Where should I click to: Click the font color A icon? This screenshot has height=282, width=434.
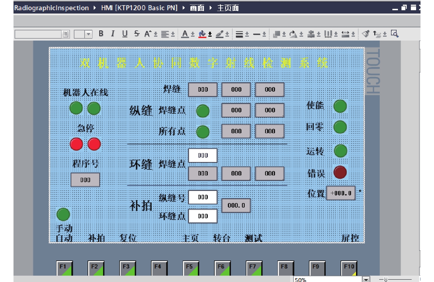[x=185, y=34]
